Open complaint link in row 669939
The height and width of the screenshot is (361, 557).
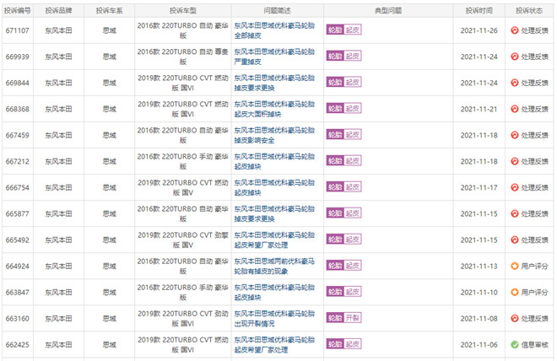pyautogui.click(x=274, y=57)
